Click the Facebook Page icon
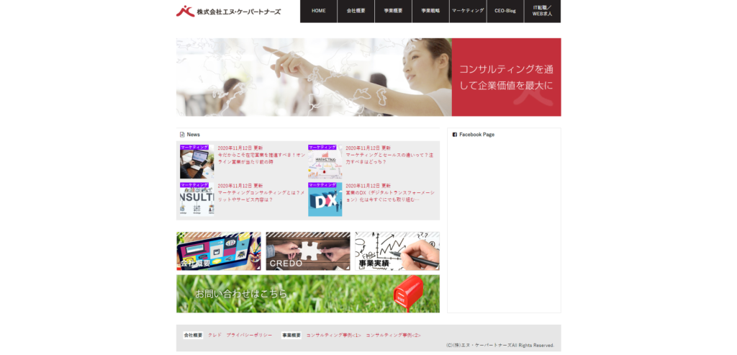 [455, 135]
